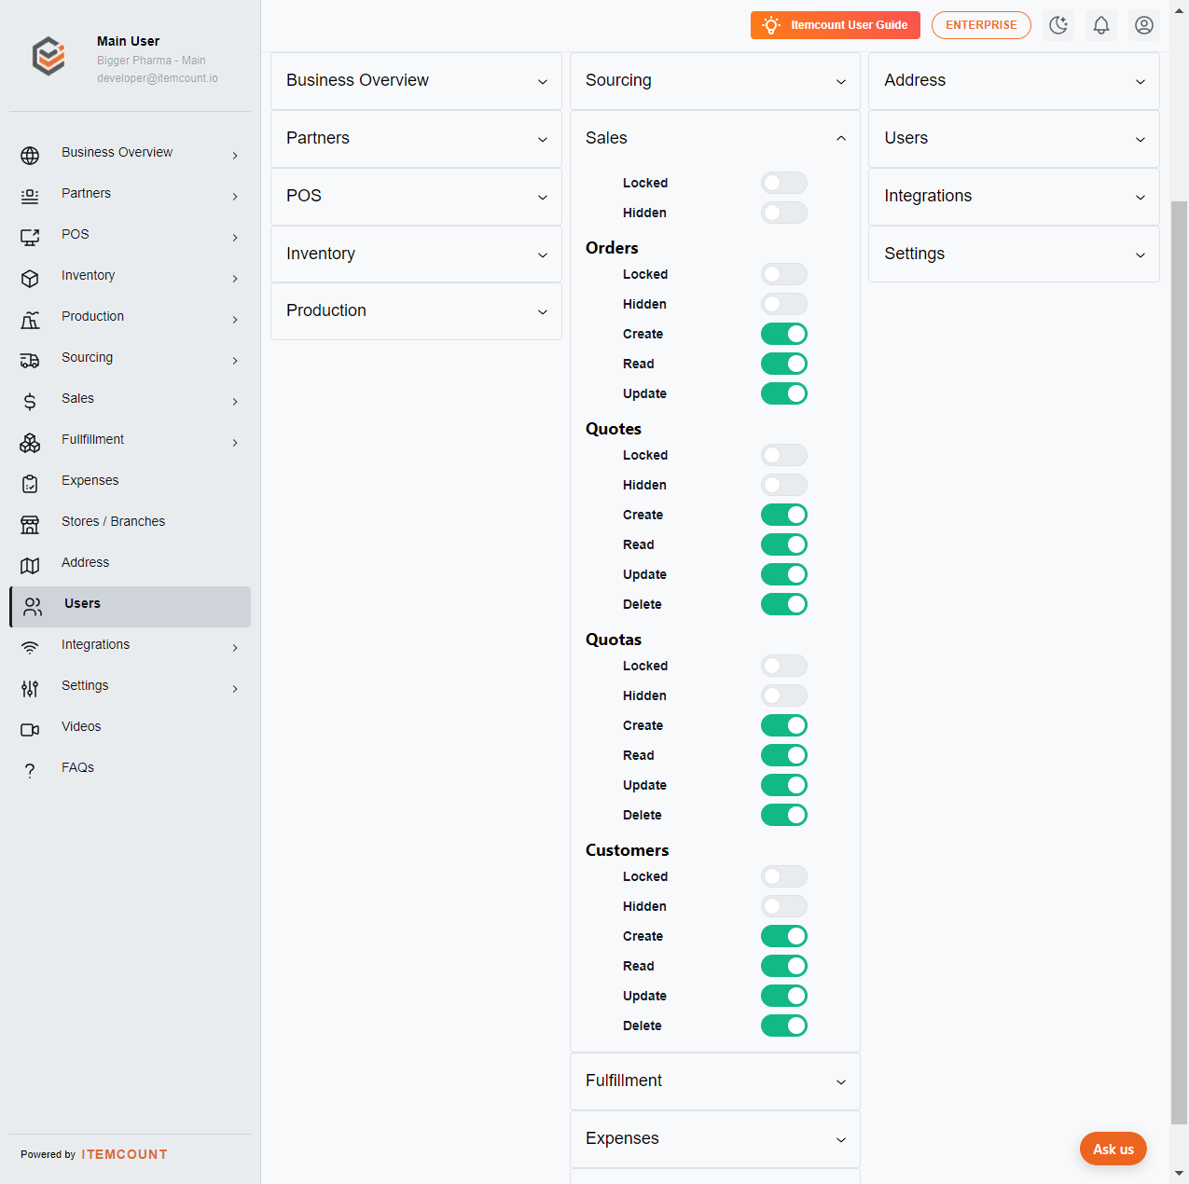The height and width of the screenshot is (1184, 1189).
Task: Expand the Integrations permissions panel
Action: click(x=1014, y=197)
